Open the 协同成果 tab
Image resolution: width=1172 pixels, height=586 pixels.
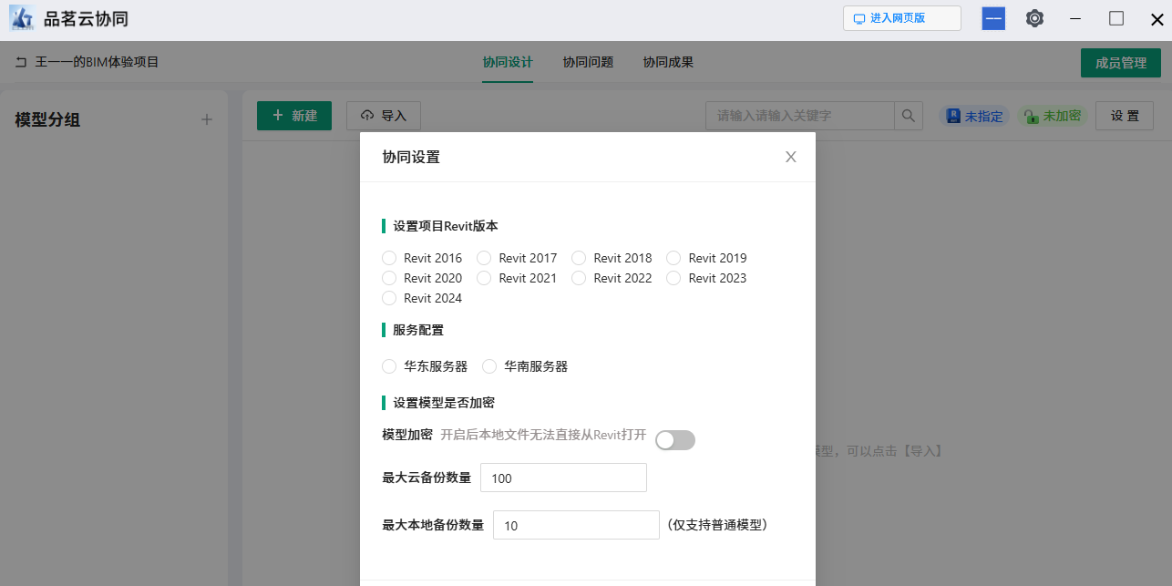tap(668, 63)
